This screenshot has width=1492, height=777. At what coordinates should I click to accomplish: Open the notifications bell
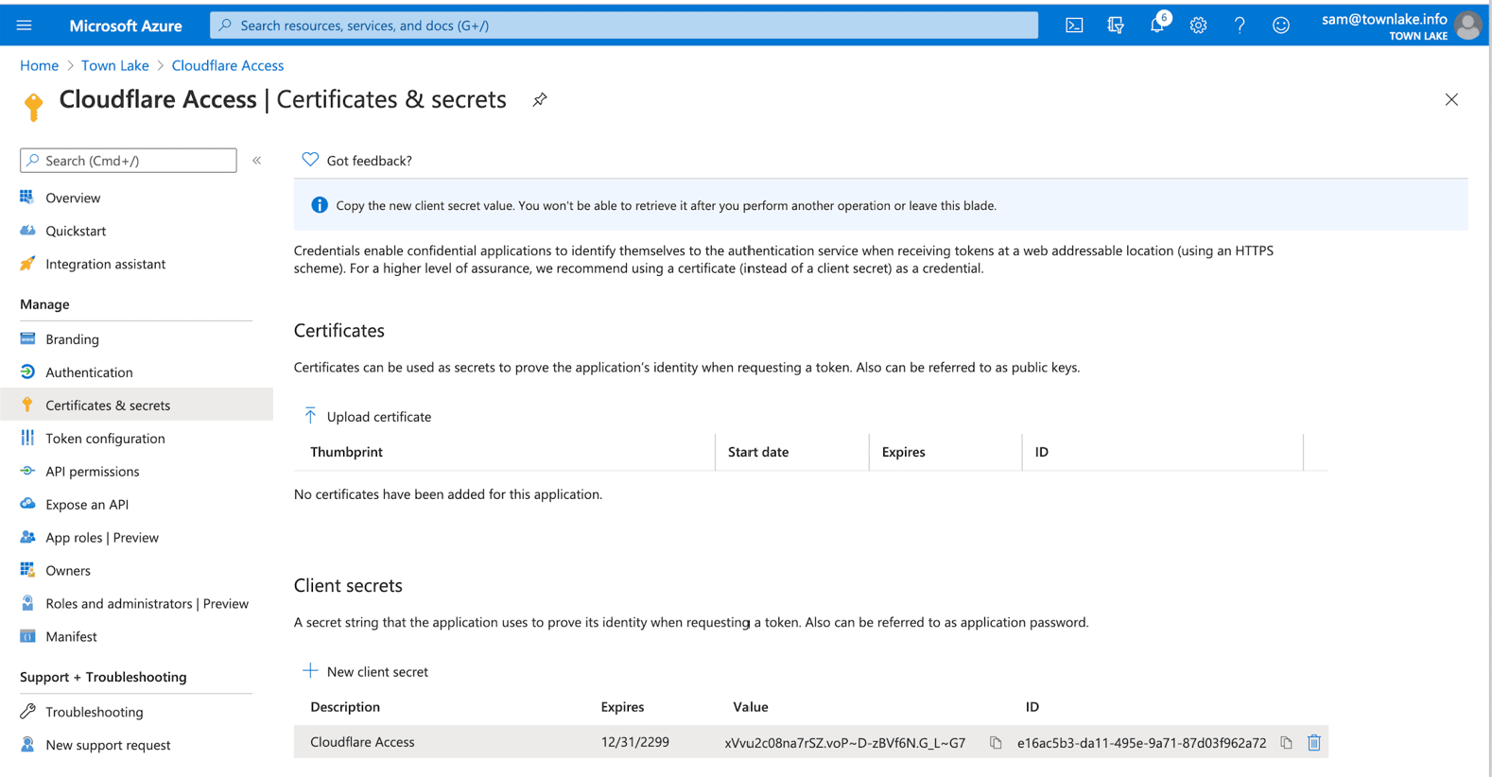click(1157, 25)
